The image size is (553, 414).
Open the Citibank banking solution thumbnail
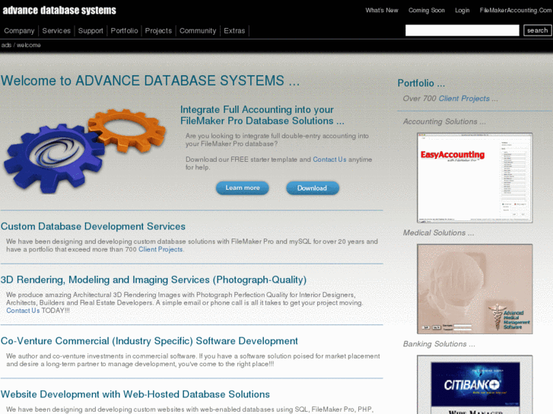pyautogui.click(x=475, y=384)
